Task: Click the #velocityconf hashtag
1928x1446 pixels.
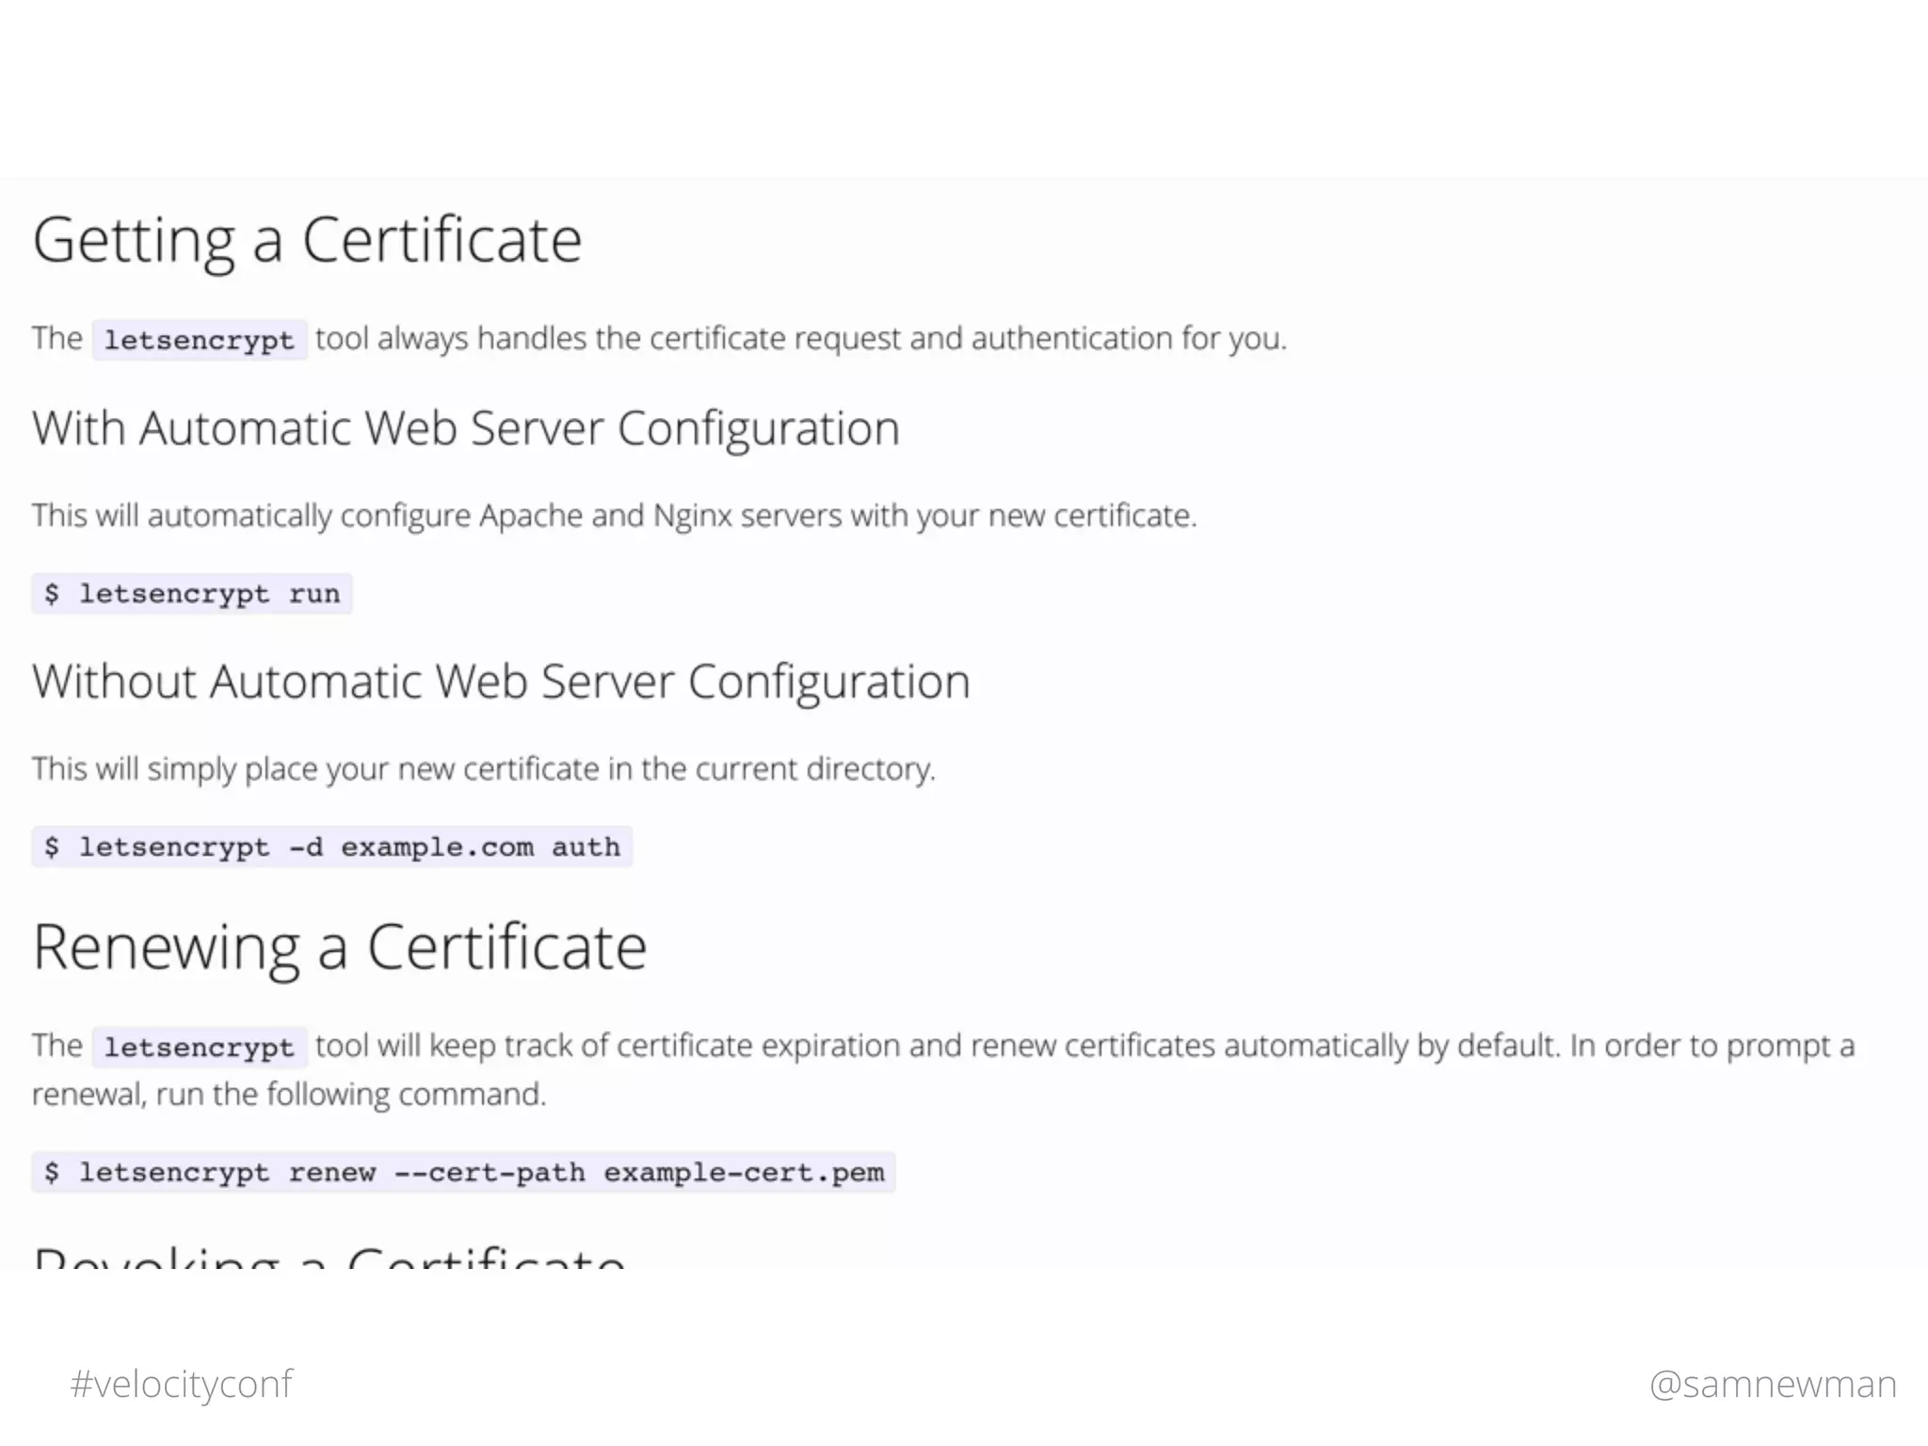Action: click(181, 1384)
